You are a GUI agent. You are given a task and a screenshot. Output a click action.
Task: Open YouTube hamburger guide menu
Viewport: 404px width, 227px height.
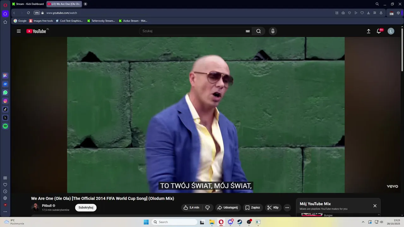19,31
